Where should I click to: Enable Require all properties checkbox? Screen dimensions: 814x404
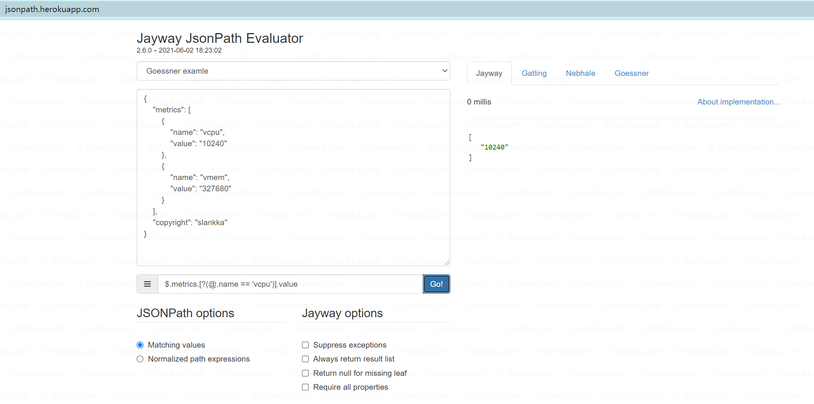pos(305,387)
